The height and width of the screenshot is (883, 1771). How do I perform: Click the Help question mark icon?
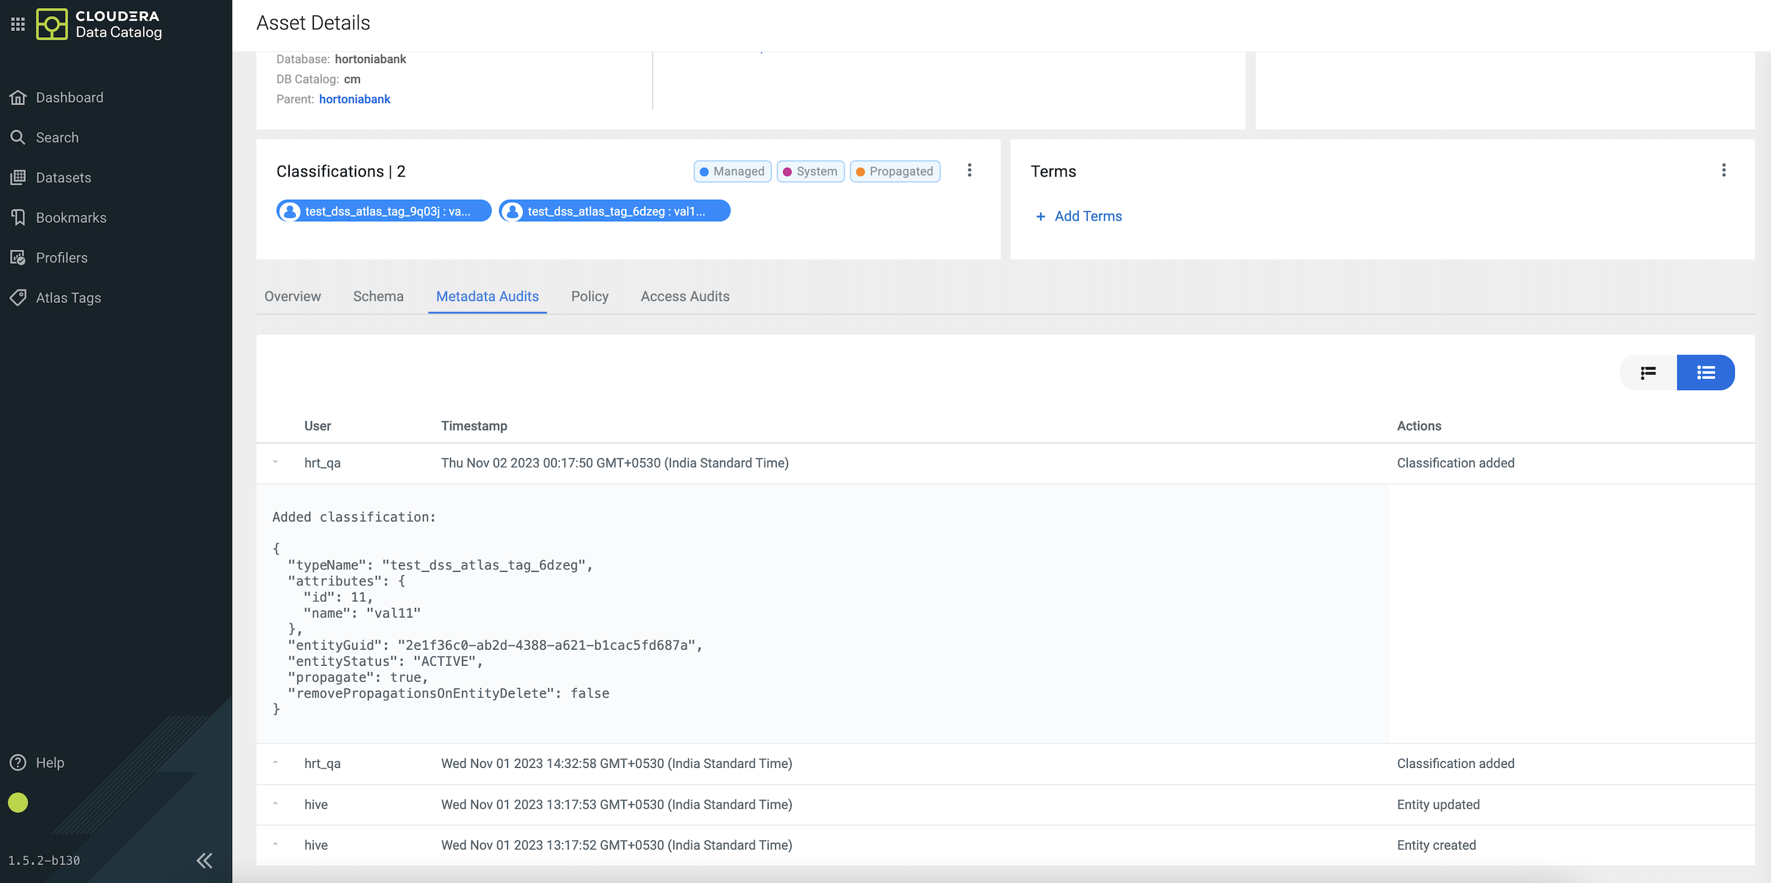18,763
